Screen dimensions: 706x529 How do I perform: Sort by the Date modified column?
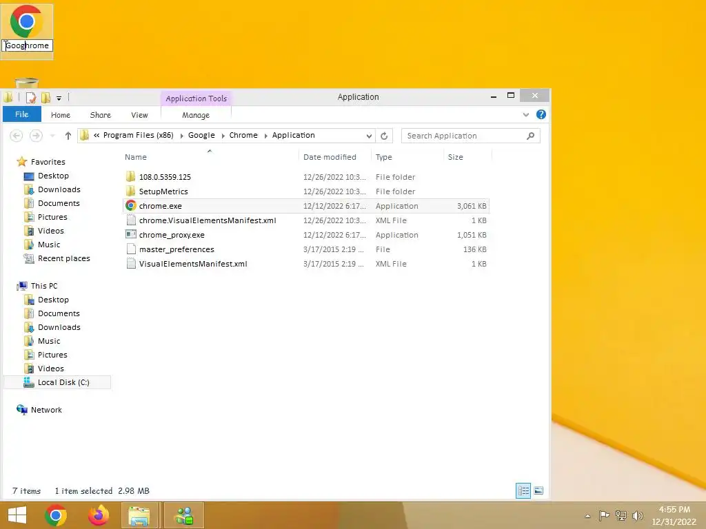(330, 157)
